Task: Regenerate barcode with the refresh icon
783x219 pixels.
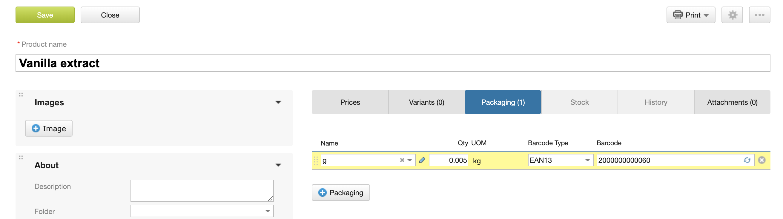Action: 747,160
